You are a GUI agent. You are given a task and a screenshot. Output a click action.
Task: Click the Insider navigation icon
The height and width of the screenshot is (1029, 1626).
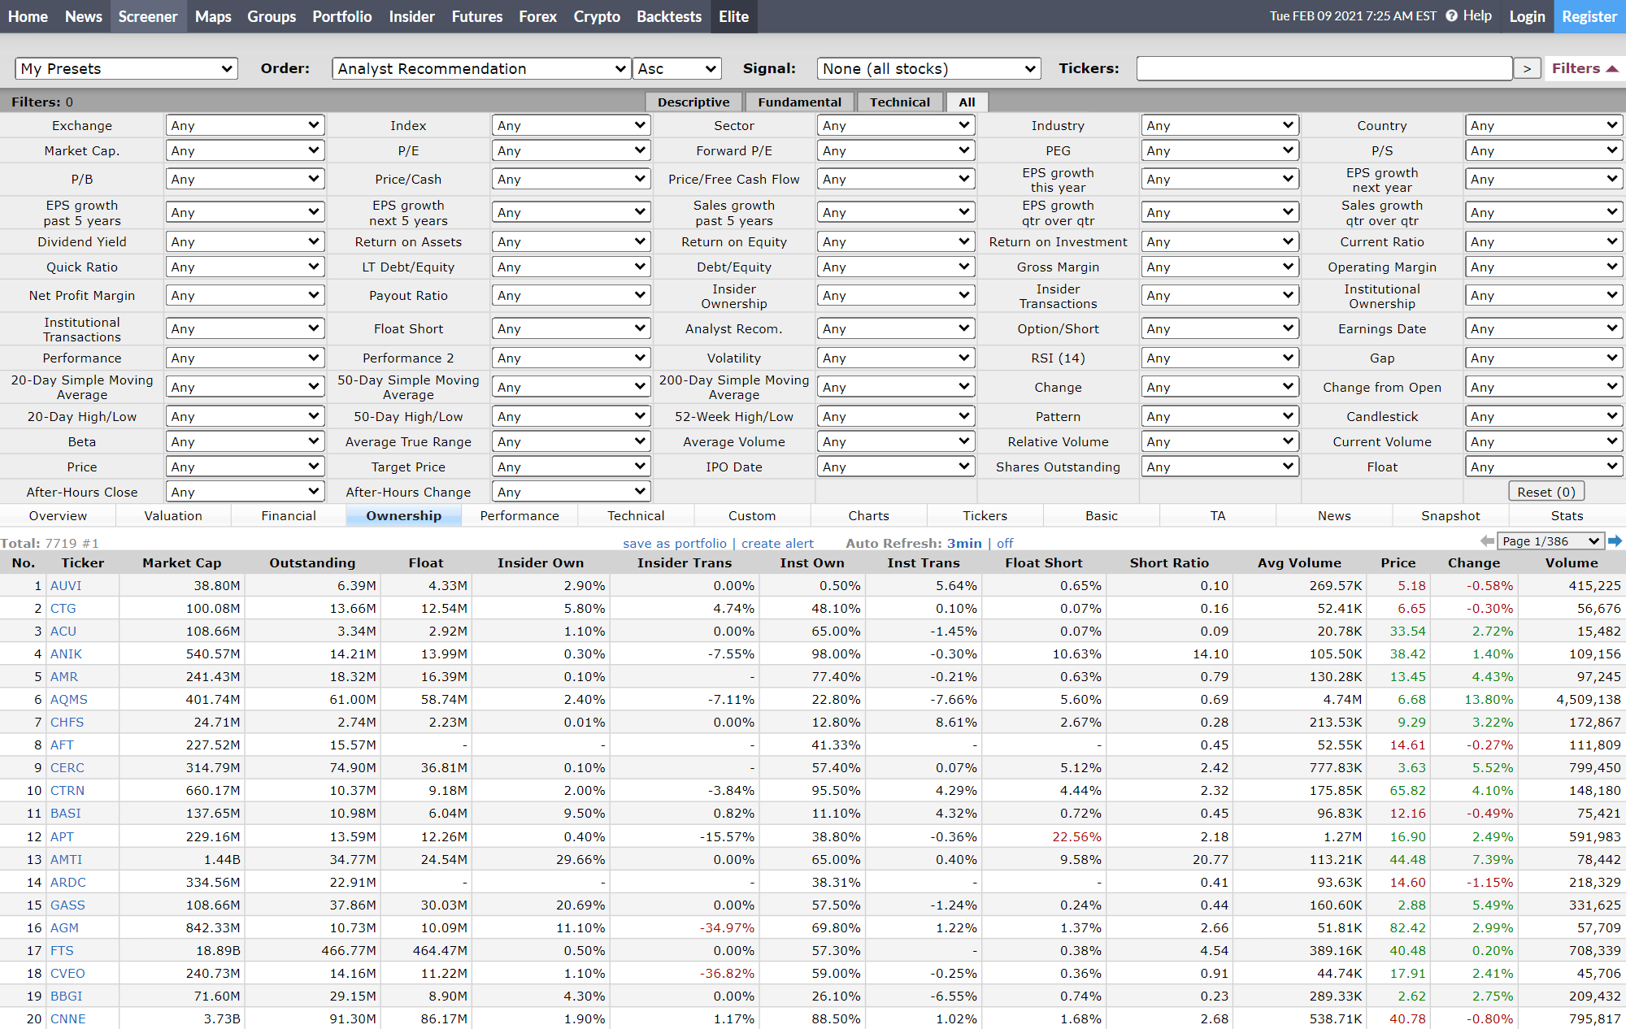[x=412, y=16]
